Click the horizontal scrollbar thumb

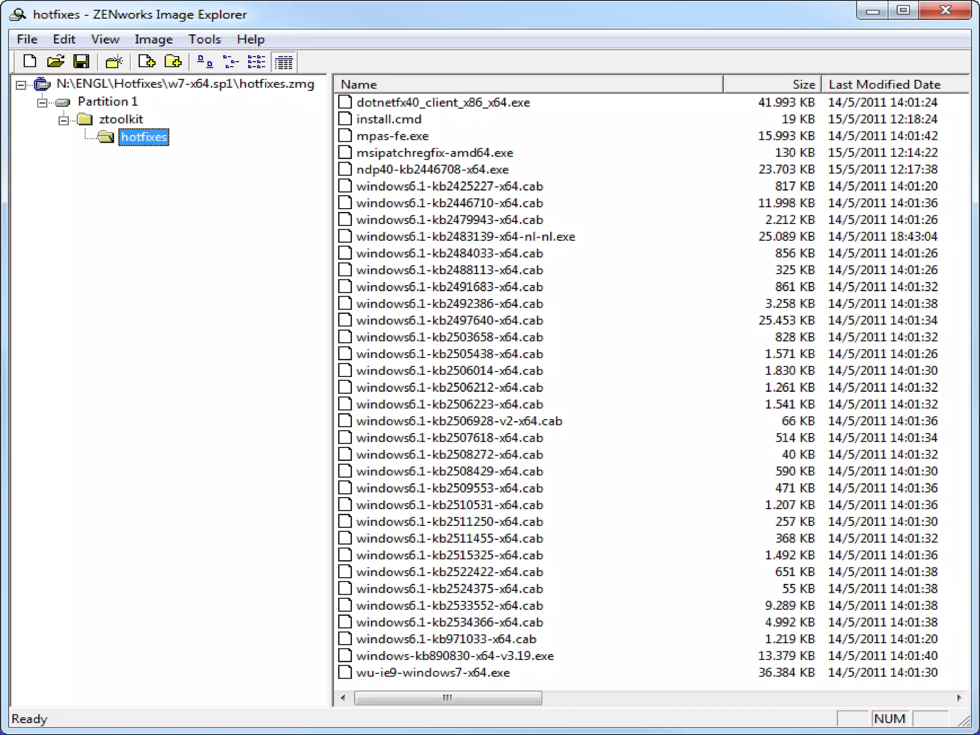pyautogui.click(x=447, y=698)
